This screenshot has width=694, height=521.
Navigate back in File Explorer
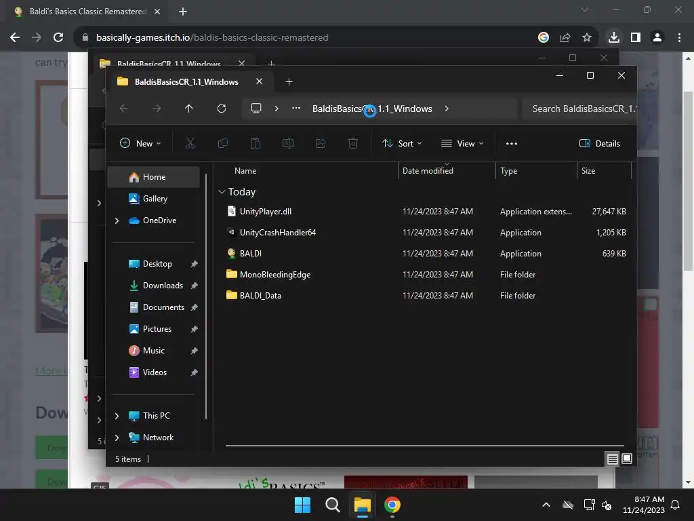coord(124,109)
